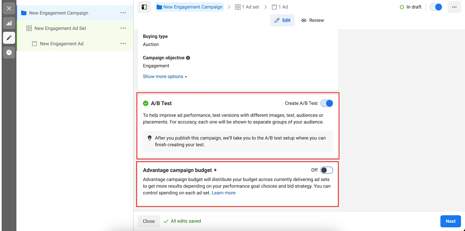Turn off the Create A/B Test switch
The width and height of the screenshot is (465, 231).
pyautogui.click(x=327, y=103)
